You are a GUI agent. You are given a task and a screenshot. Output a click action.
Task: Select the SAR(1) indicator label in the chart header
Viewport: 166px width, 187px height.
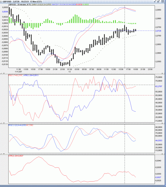tap(41, 4)
